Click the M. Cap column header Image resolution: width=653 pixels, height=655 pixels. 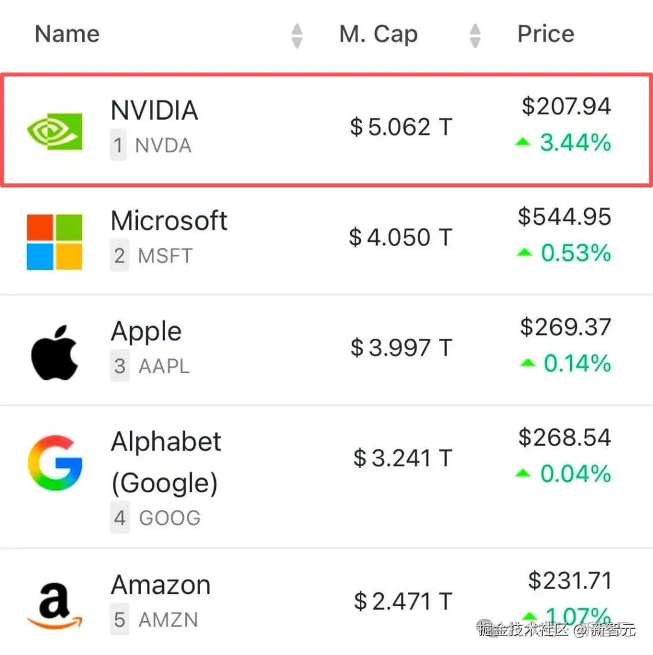[378, 34]
